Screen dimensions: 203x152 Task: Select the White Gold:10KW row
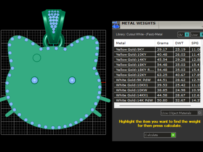click(157, 90)
